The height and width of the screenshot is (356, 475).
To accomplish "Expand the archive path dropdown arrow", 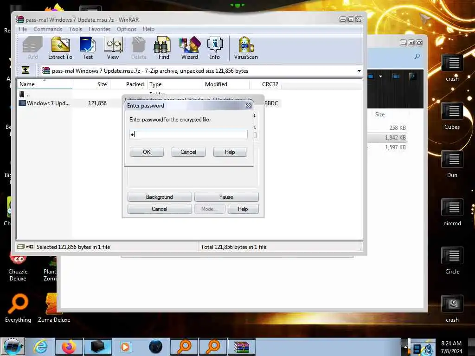I will click(x=359, y=71).
